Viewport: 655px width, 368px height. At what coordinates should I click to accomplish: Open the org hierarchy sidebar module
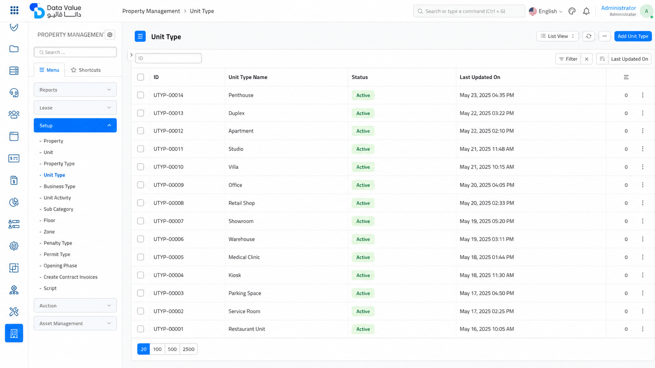(14, 290)
